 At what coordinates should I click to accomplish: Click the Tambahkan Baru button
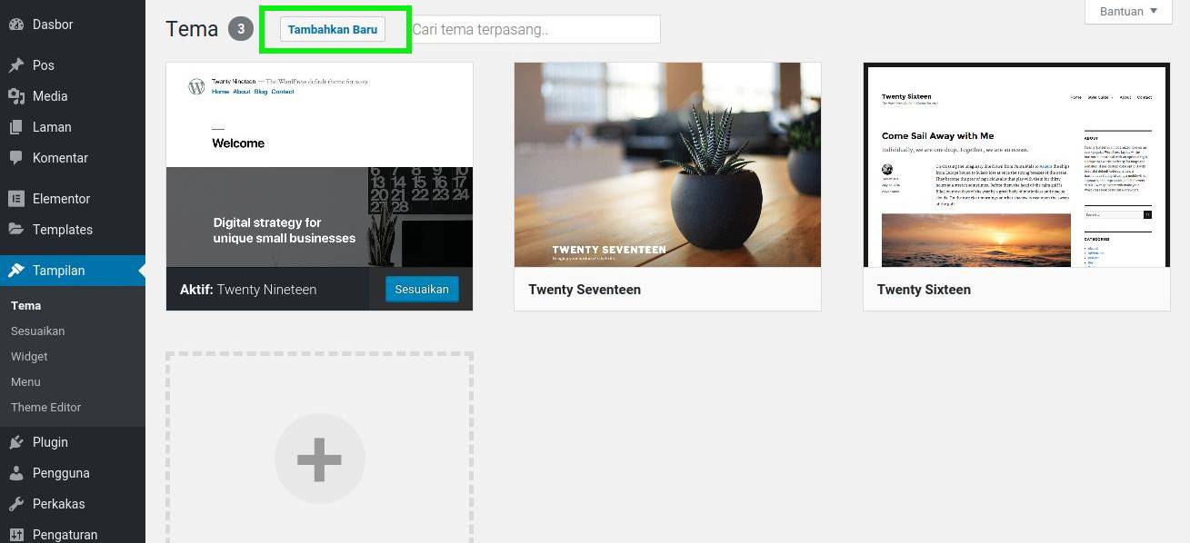pos(333,29)
